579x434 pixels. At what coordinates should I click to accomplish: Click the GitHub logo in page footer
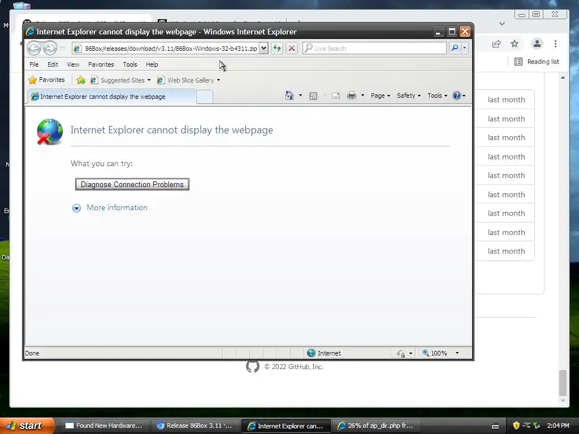253,366
